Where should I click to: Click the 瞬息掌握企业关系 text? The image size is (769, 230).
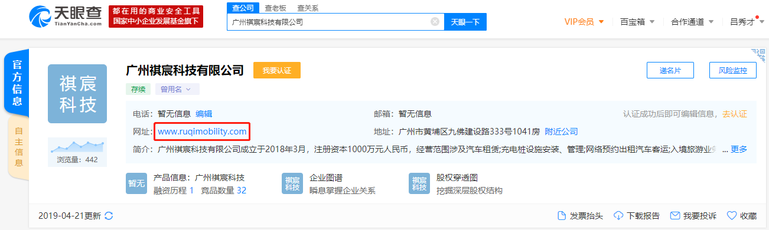click(x=343, y=190)
